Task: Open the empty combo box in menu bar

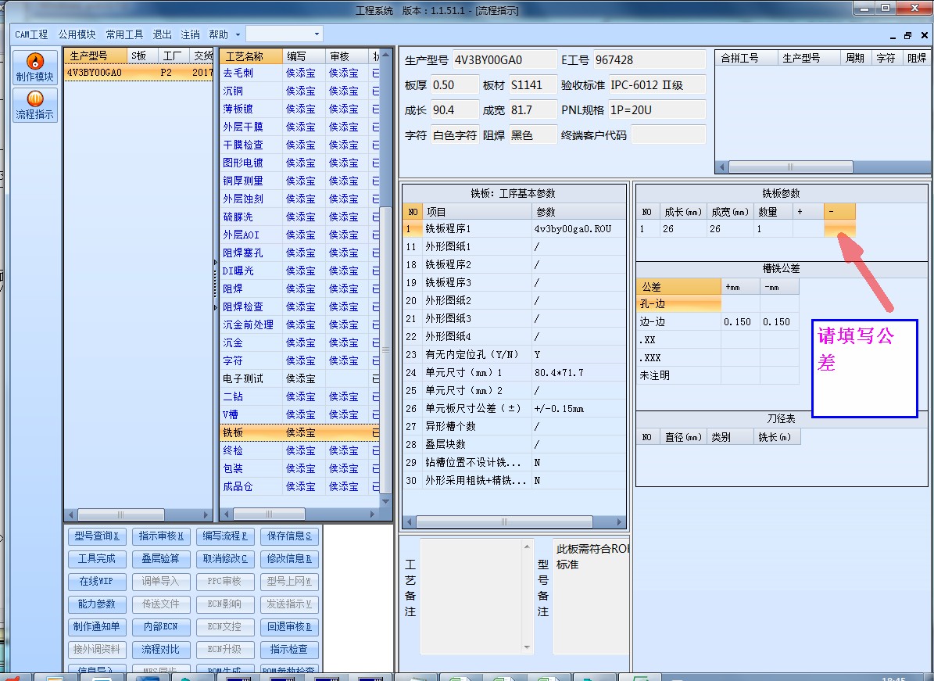Action: (284, 34)
